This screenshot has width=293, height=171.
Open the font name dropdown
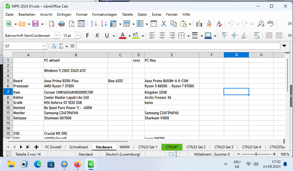57,35
